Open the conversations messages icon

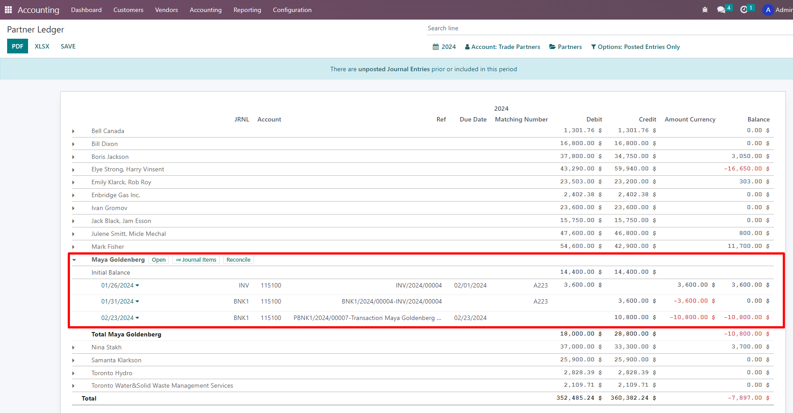coord(721,10)
